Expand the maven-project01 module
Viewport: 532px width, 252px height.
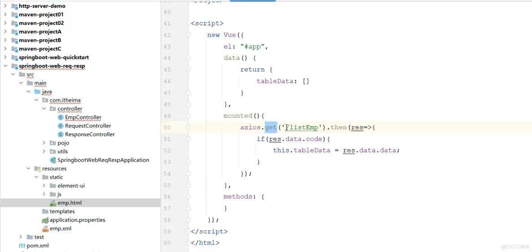pos(5,14)
